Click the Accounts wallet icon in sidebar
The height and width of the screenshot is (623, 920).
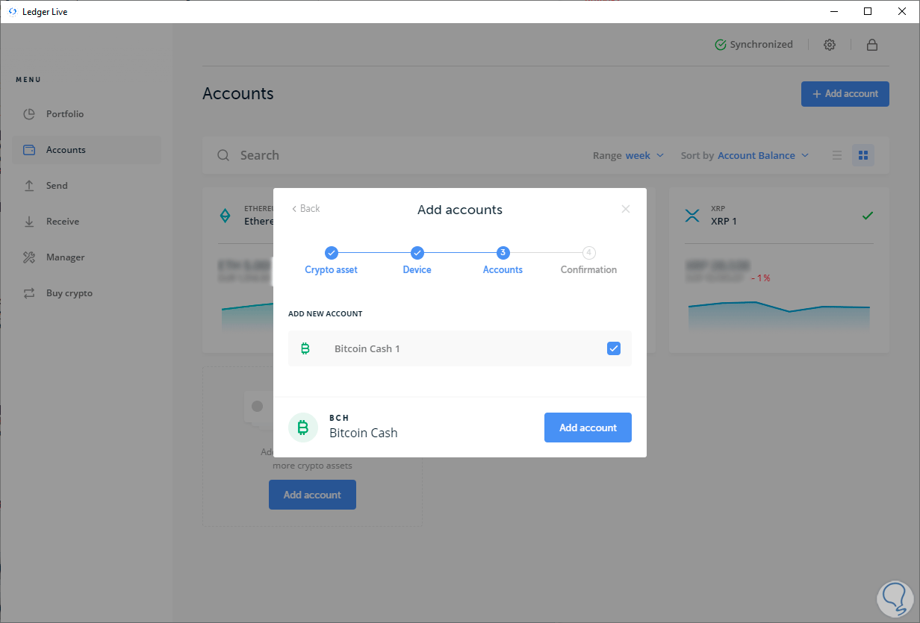[29, 150]
